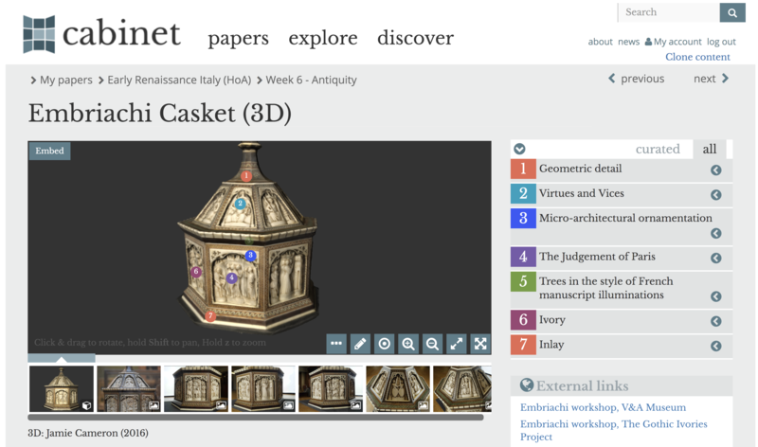Click magenta marker 6 on casket side
Image resolution: width=758 pixels, height=447 pixels.
point(196,272)
